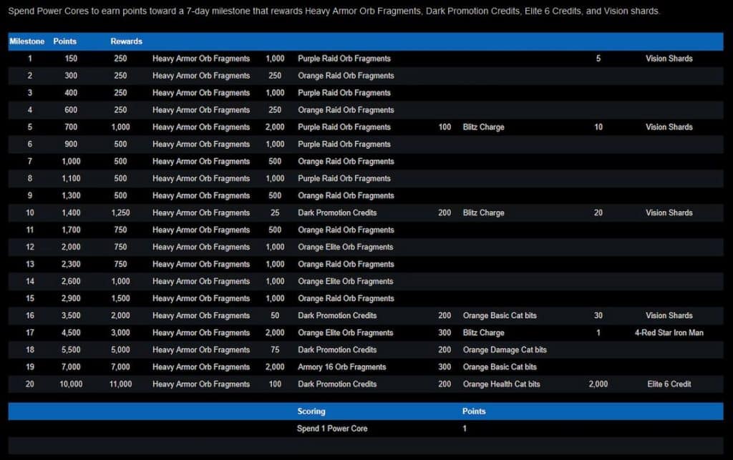The width and height of the screenshot is (733, 460).
Task: Click the "30" Vision Shards amount
Action: tap(598, 315)
